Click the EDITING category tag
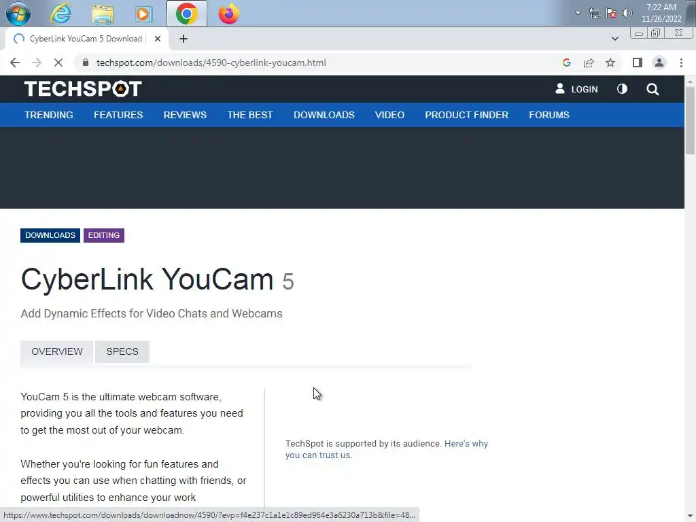Viewport: 696px width, 522px height. click(104, 235)
